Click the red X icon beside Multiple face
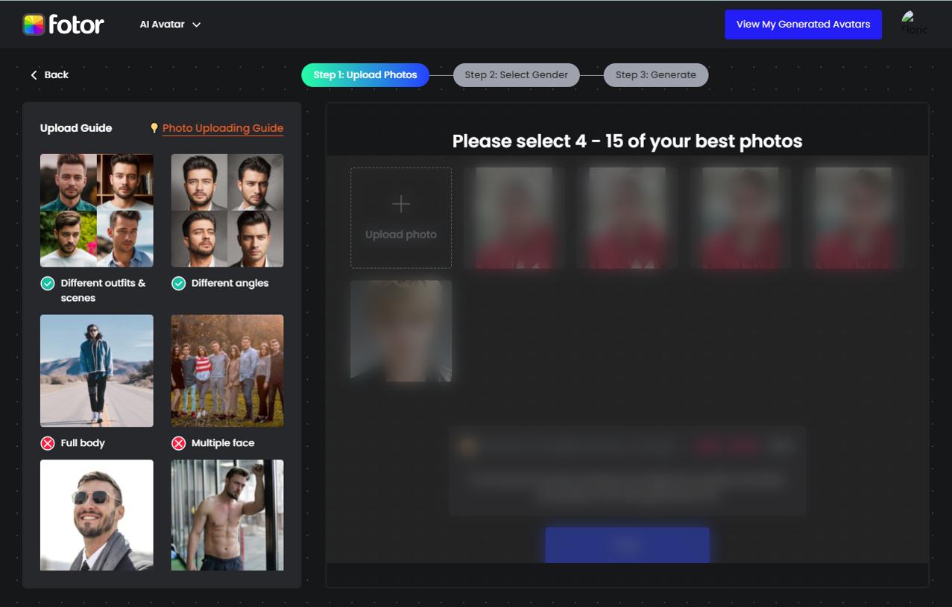The height and width of the screenshot is (607, 952). pos(178,442)
